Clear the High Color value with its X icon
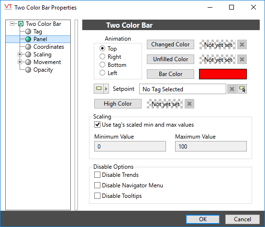 [x=189, y=104]
